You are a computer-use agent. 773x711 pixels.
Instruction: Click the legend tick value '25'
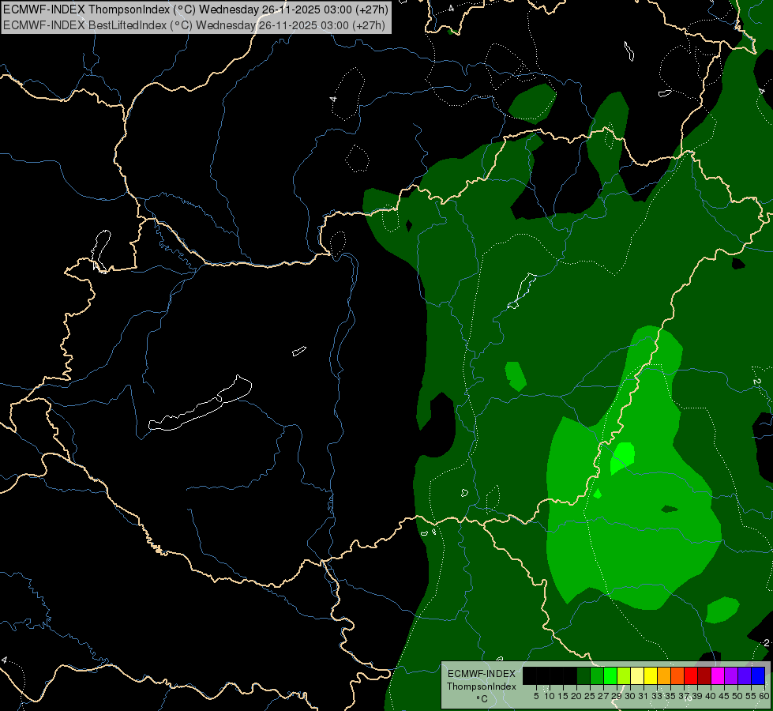tap(590, 696)
